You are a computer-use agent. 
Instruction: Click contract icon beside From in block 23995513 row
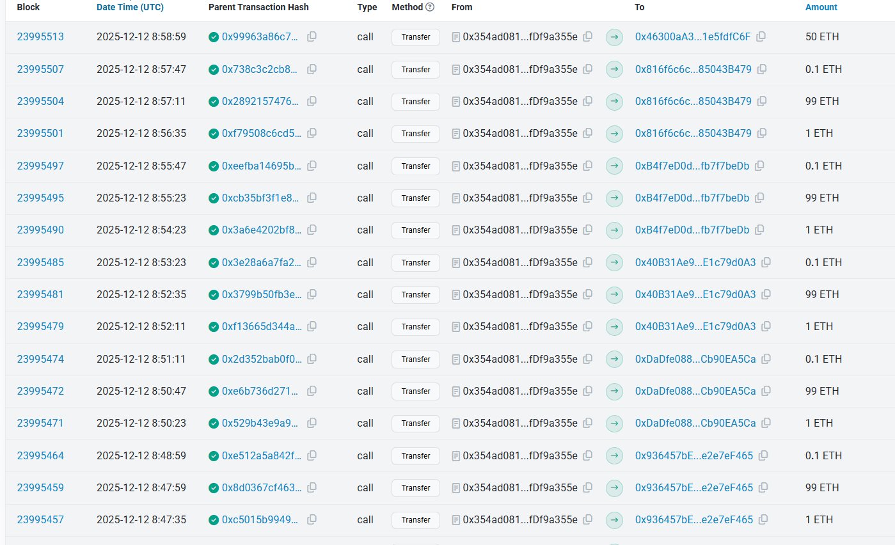click(x=455, y=37)
